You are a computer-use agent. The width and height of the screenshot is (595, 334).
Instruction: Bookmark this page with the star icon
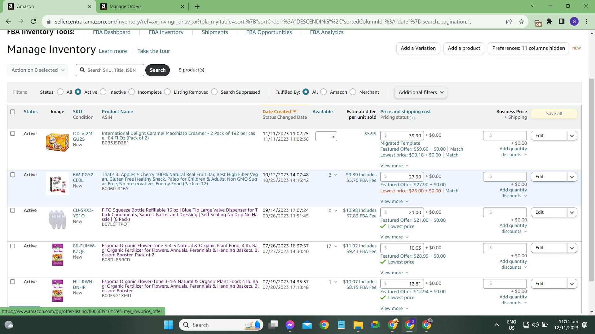pyautogui.click(x=521, y=22)
